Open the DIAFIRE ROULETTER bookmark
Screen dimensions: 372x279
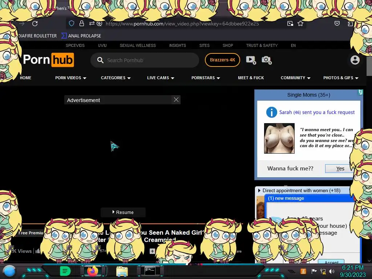coord(37,36)
